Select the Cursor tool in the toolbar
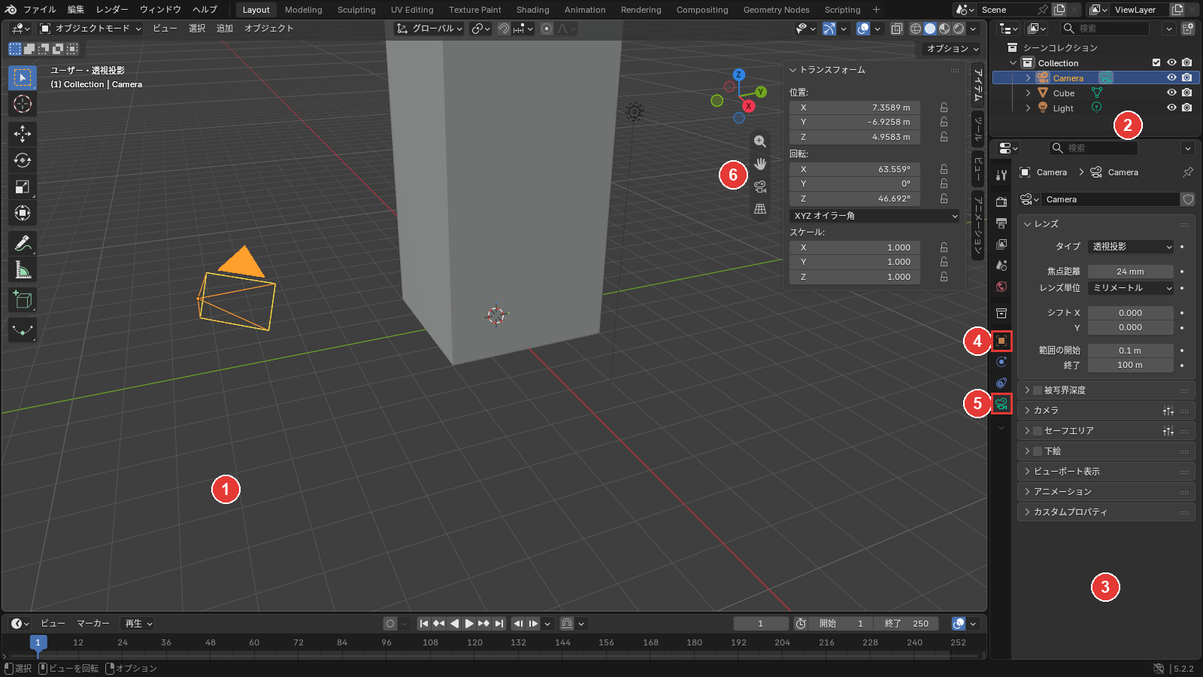This screenshot has height=677, width=1203. (x=23, y=104)
